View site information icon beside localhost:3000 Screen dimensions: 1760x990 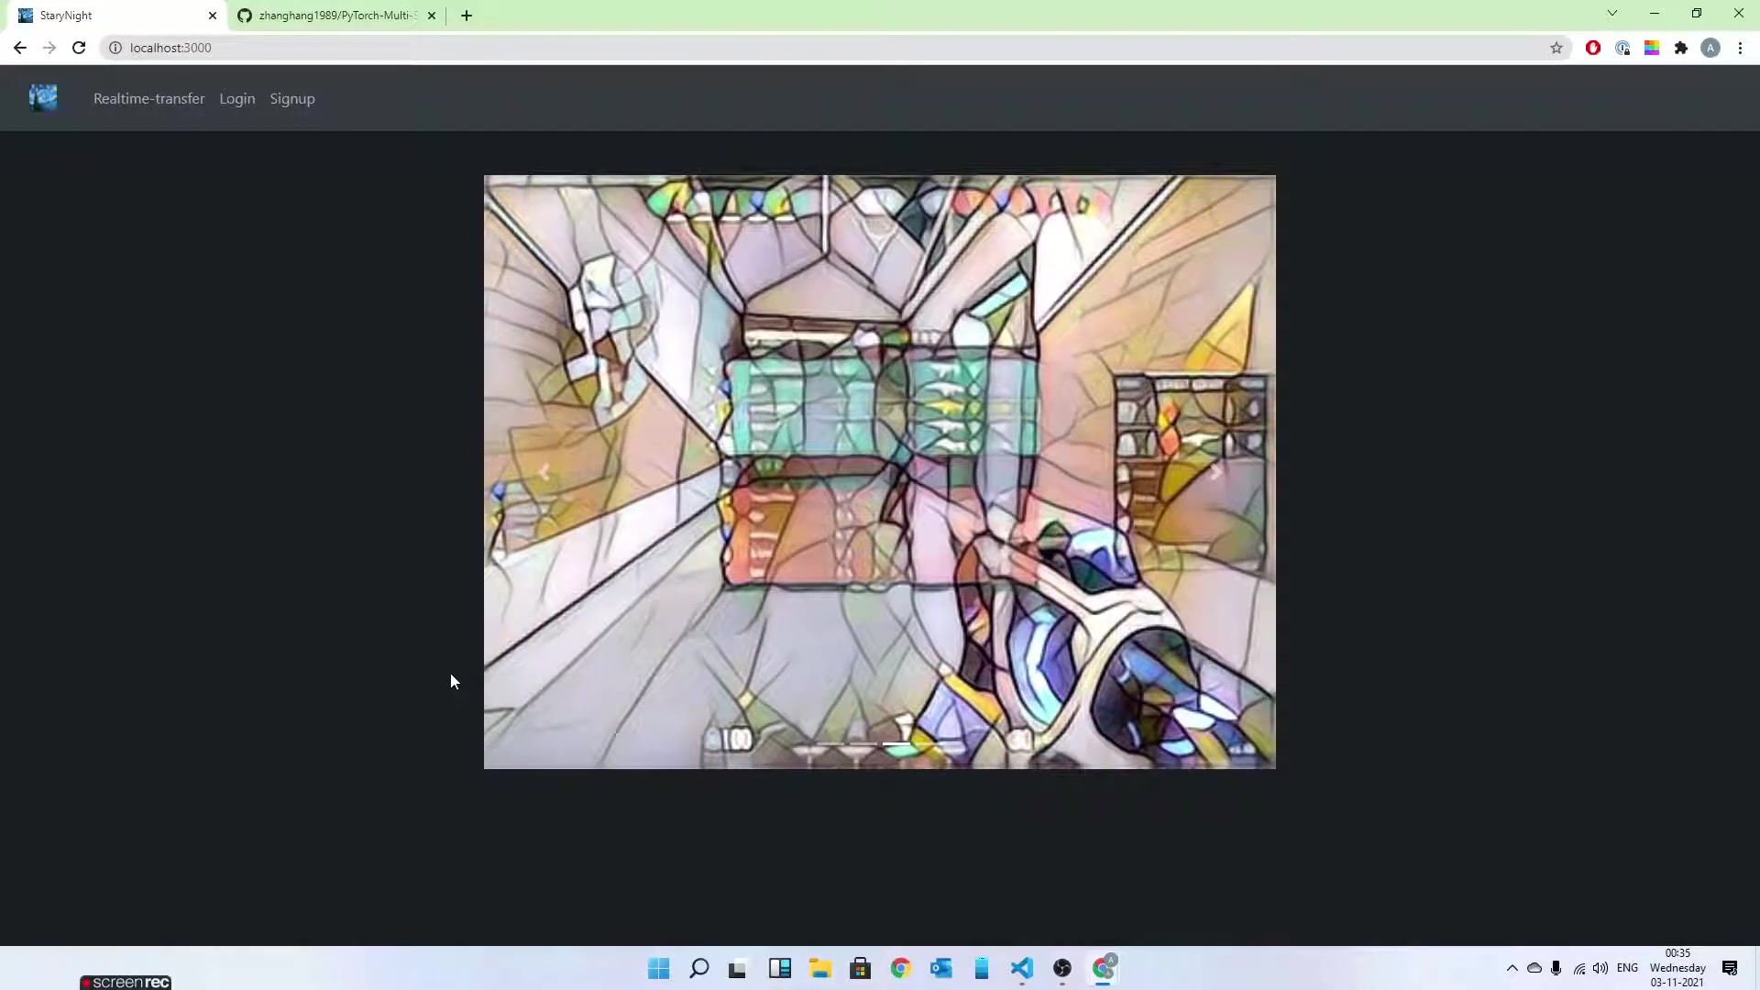pos(115,48)
